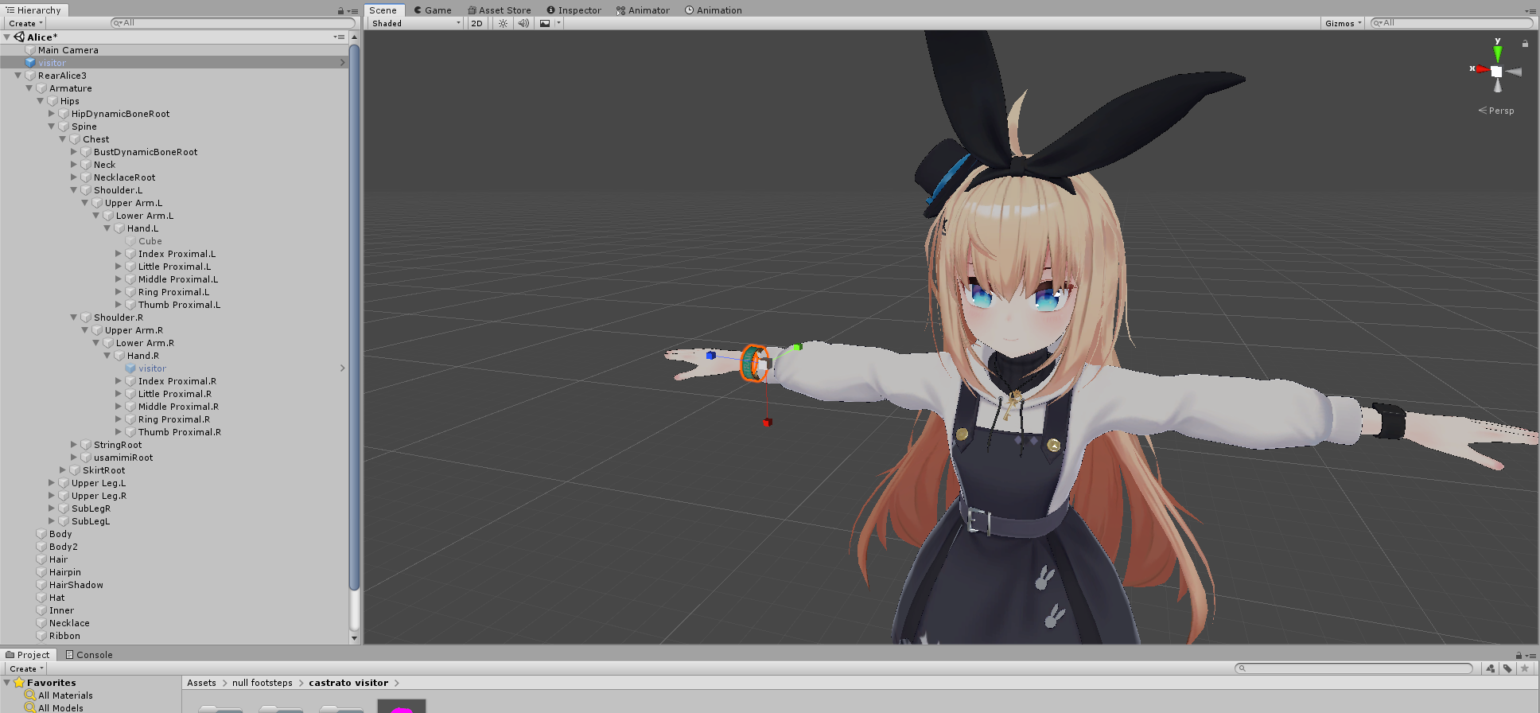This screenshot has width=1540, height=713.
Task: Collapse RearAlice3 object foldout
Action: tap(18, 76)
